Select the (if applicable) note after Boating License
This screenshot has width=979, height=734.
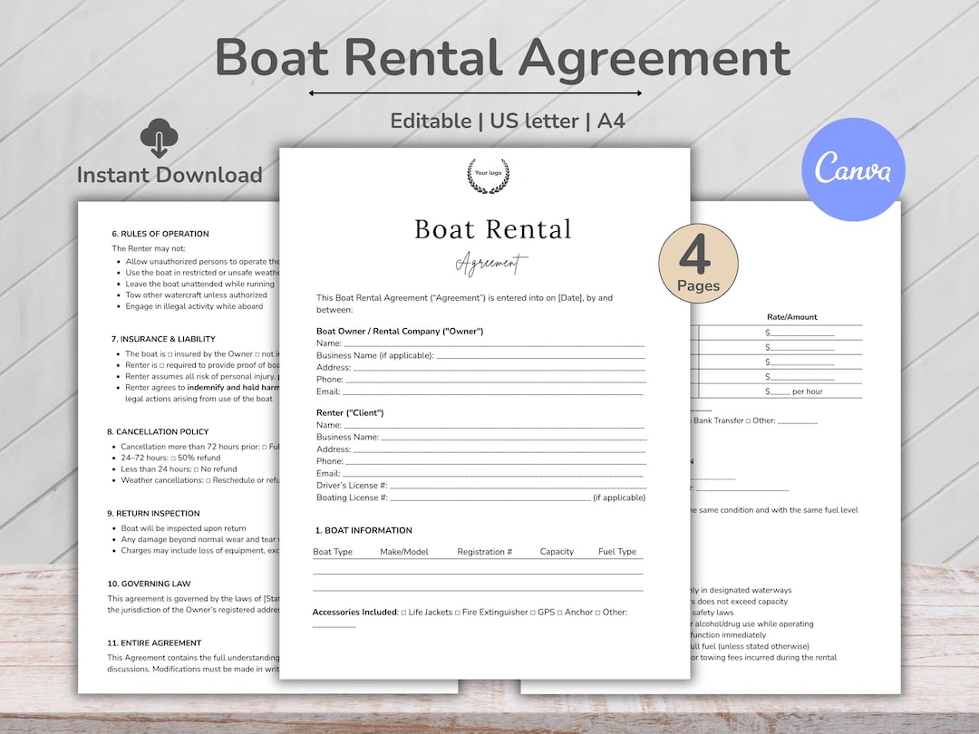tap(619, 497)
